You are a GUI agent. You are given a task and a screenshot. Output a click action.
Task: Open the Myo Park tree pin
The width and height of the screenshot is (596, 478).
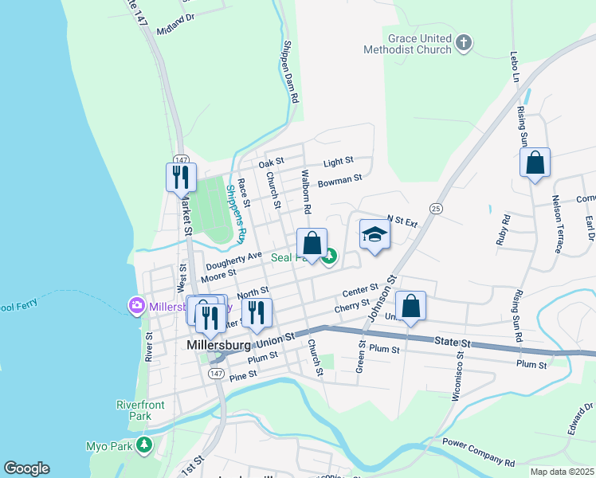pyautogui.click(x=143, y=446)
